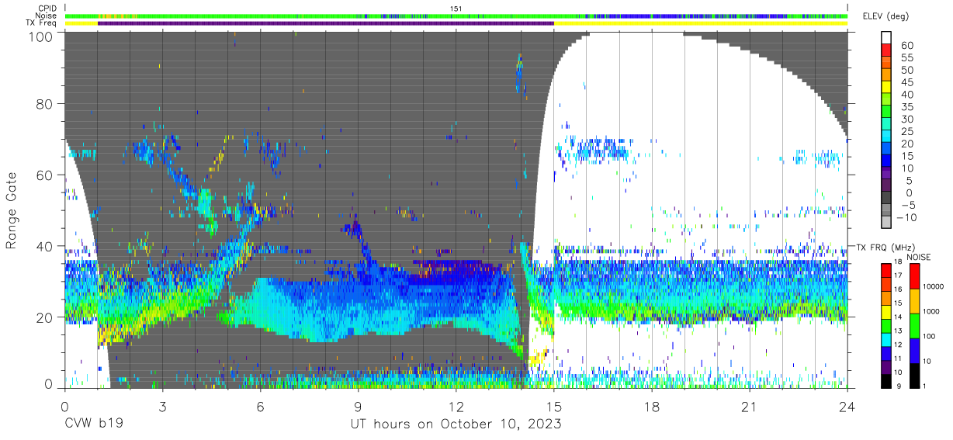Click x-axis tick label '12'
Image resolution: width=953 pixels, height=440 pixels.
point(456,407)
